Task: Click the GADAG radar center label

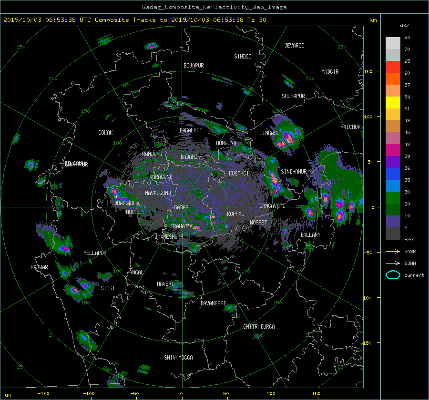Action: pyautogui.click(x=182, y=207)
